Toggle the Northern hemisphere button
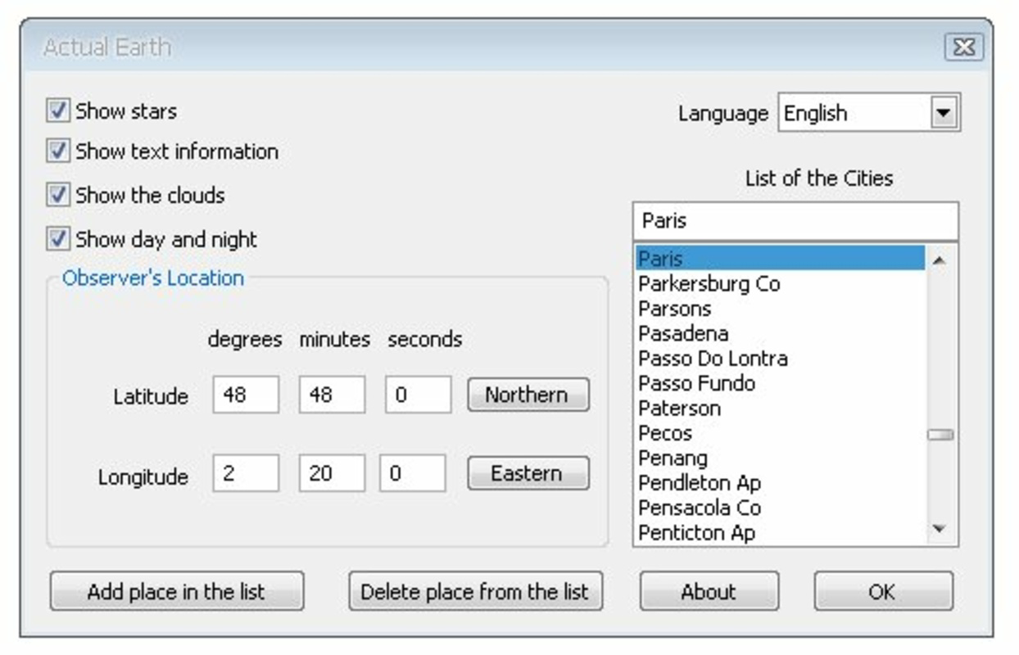Viewport: 1019px width, 655px height. click(528, 395)
